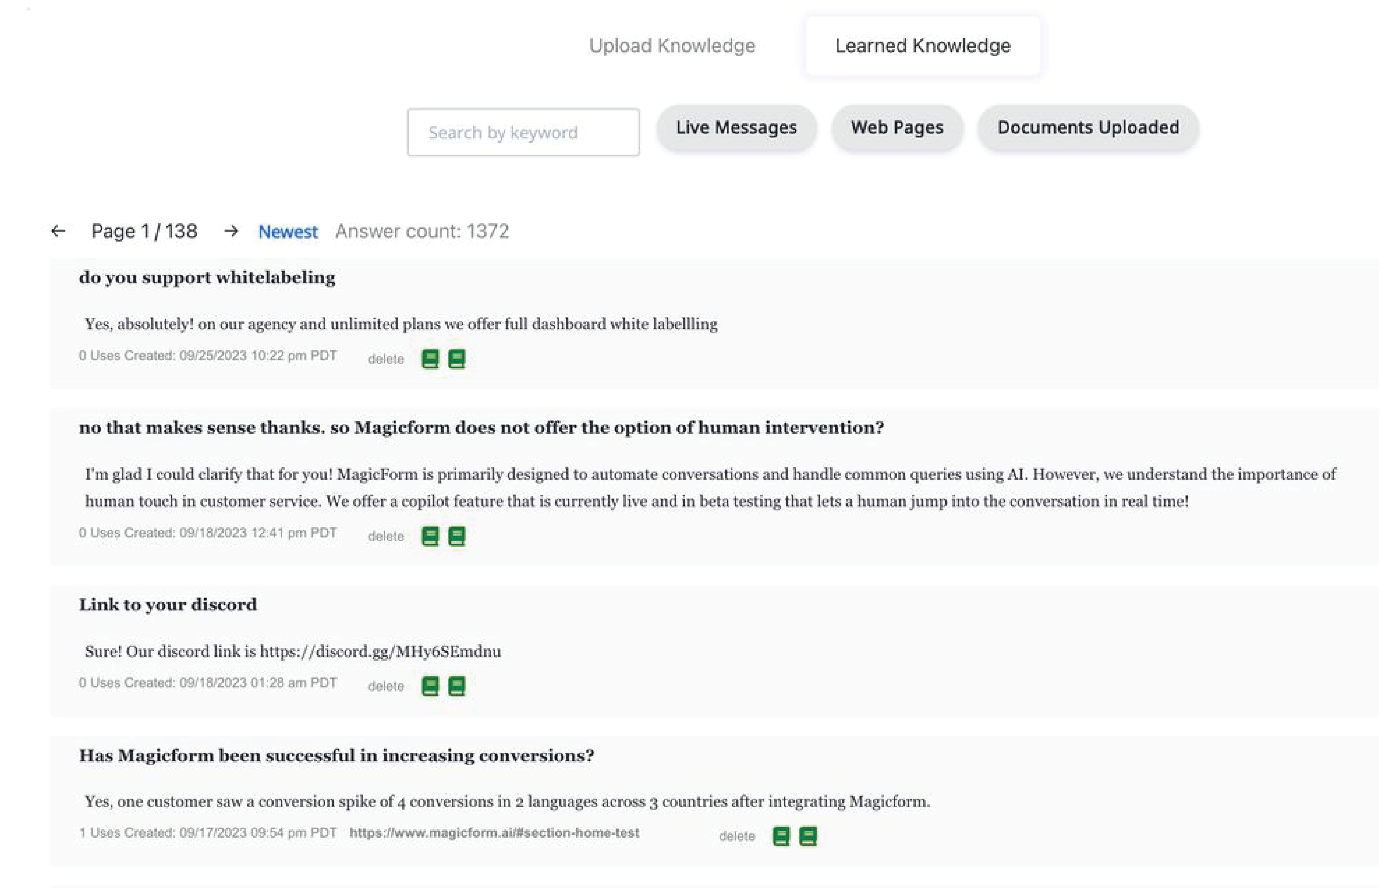Click second green book icon for whitelabeling answer
Image resolution: width=1379 pixels, height=888 pixels.
point(457,359)
